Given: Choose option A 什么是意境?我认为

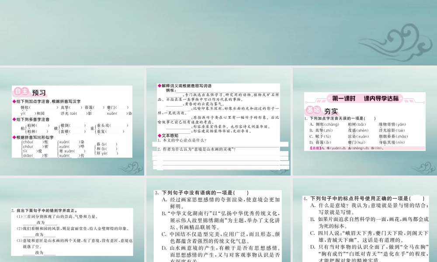Looking at the screenshot, I should (x=369, y=209).
